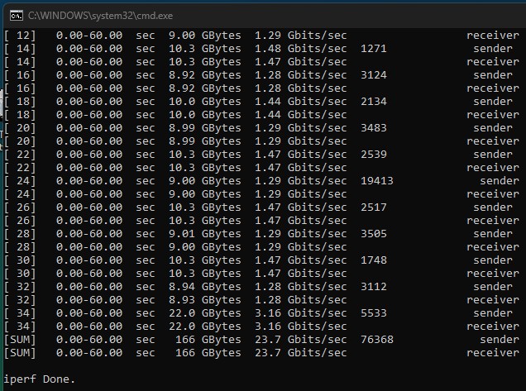Select the retransmit count 3124
Image resolution: width=526 pixels, height=391 pixels.
pyautogui.click(x=374, y=75)
